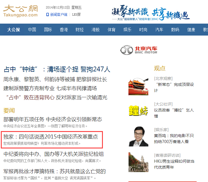Switch to the 汽车 navigation tab
Viewport: 208px width, 182px height.
click(159, 30)
